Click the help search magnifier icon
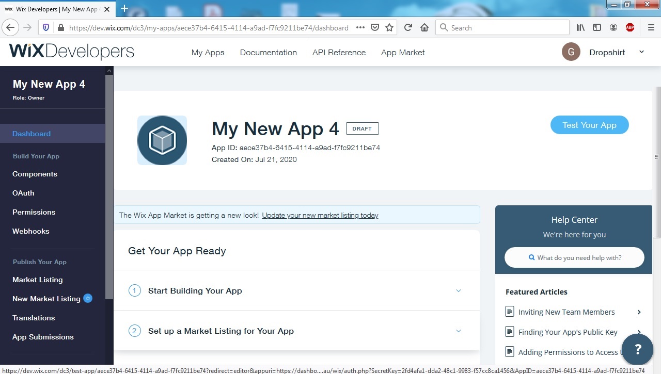Viewport: 661px width, 374px height. (531, 257)
